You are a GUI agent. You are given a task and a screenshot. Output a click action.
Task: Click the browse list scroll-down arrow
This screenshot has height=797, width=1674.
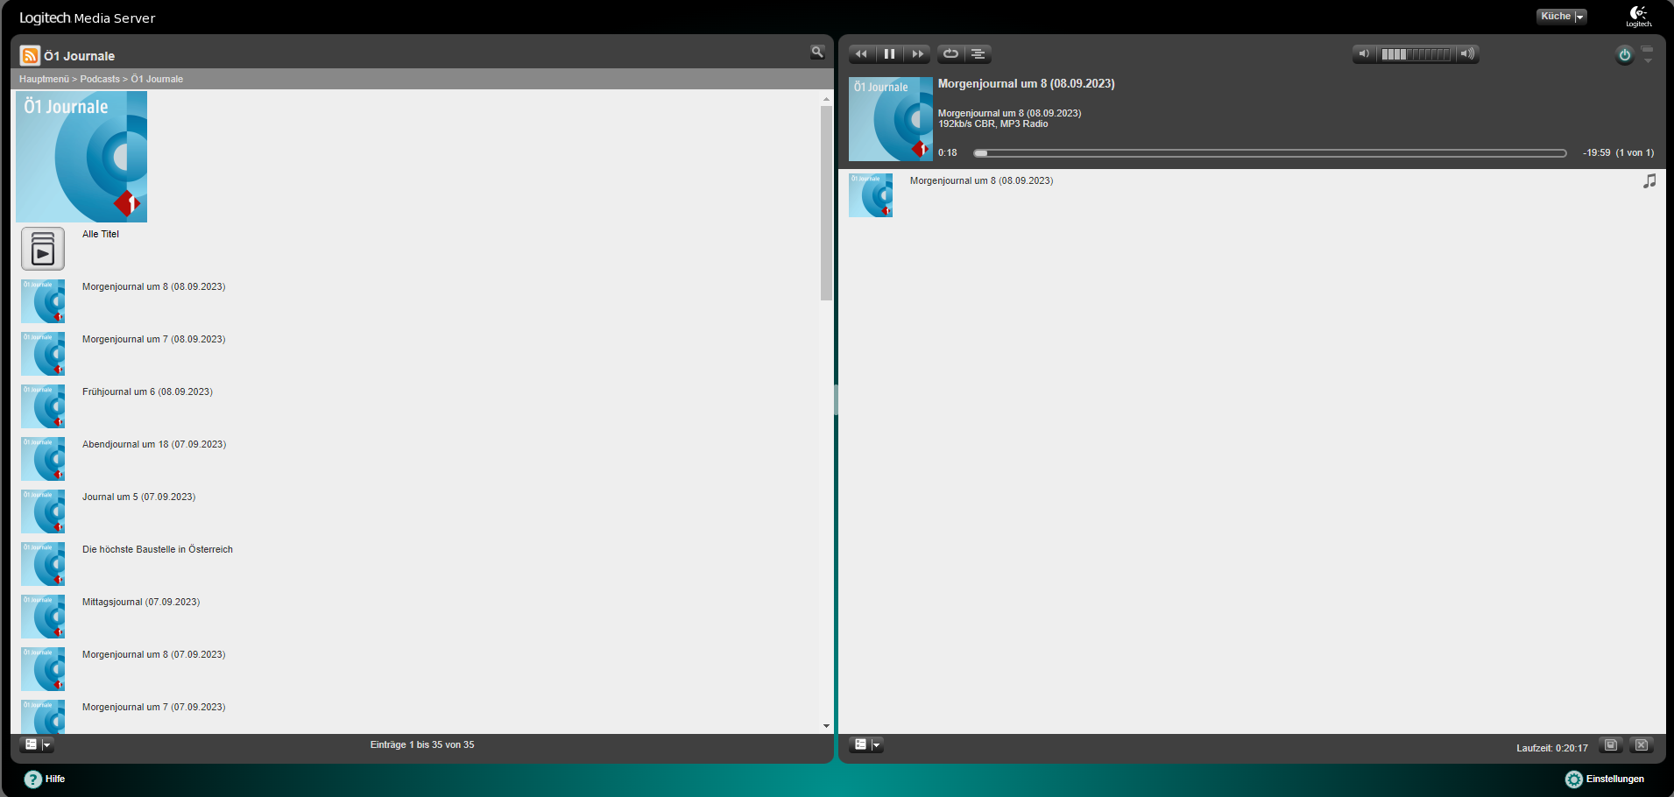[x=826, y=726]
